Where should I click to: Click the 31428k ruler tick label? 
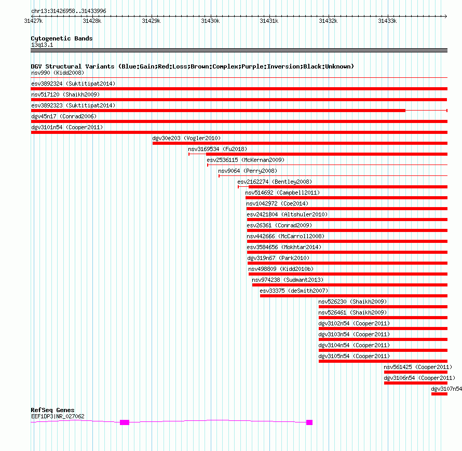(92, 21)
